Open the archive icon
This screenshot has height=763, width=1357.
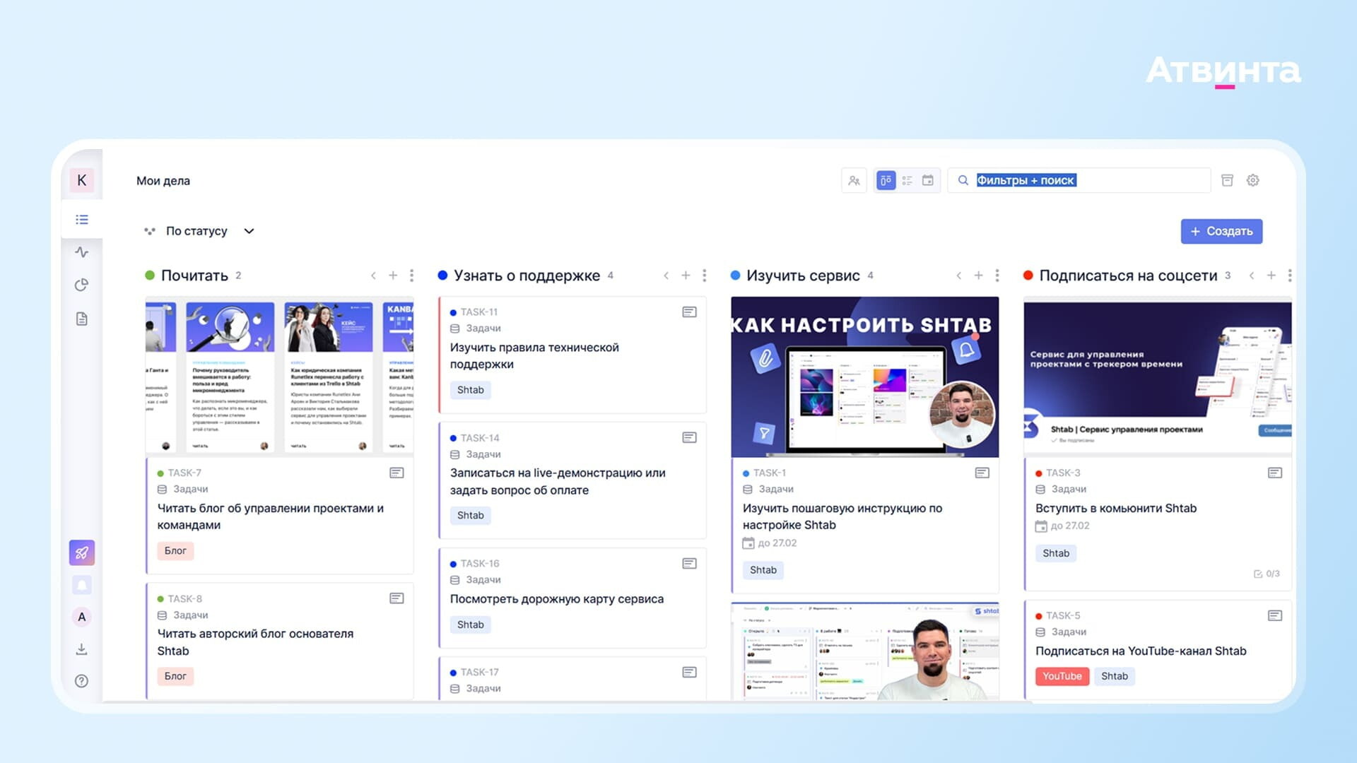[x=1228, y=181]
